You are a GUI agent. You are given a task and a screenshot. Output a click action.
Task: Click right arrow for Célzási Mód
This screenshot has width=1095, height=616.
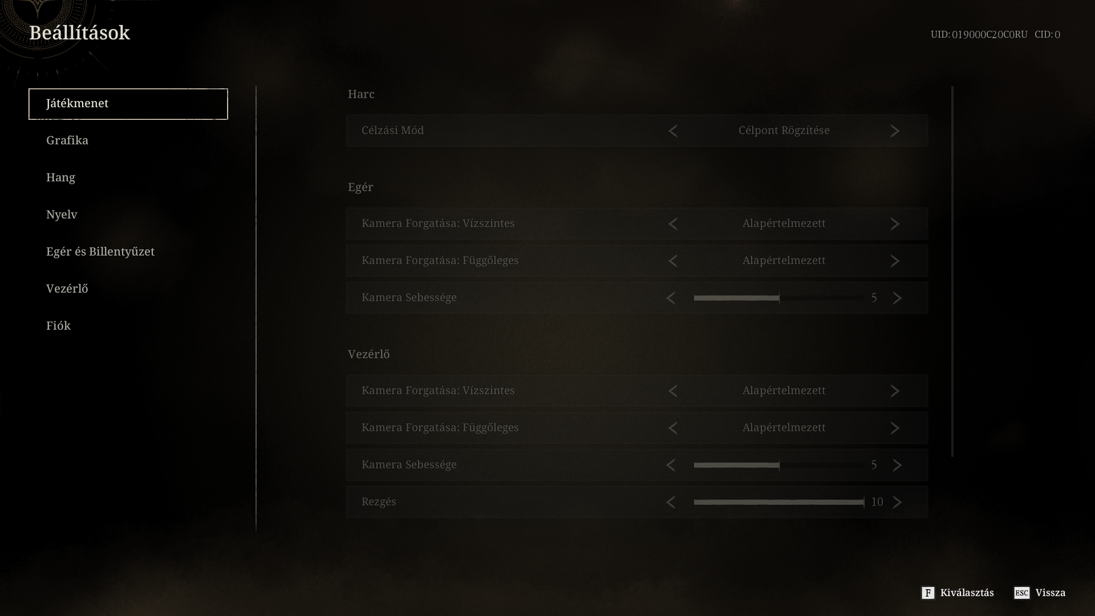point(895,131)
